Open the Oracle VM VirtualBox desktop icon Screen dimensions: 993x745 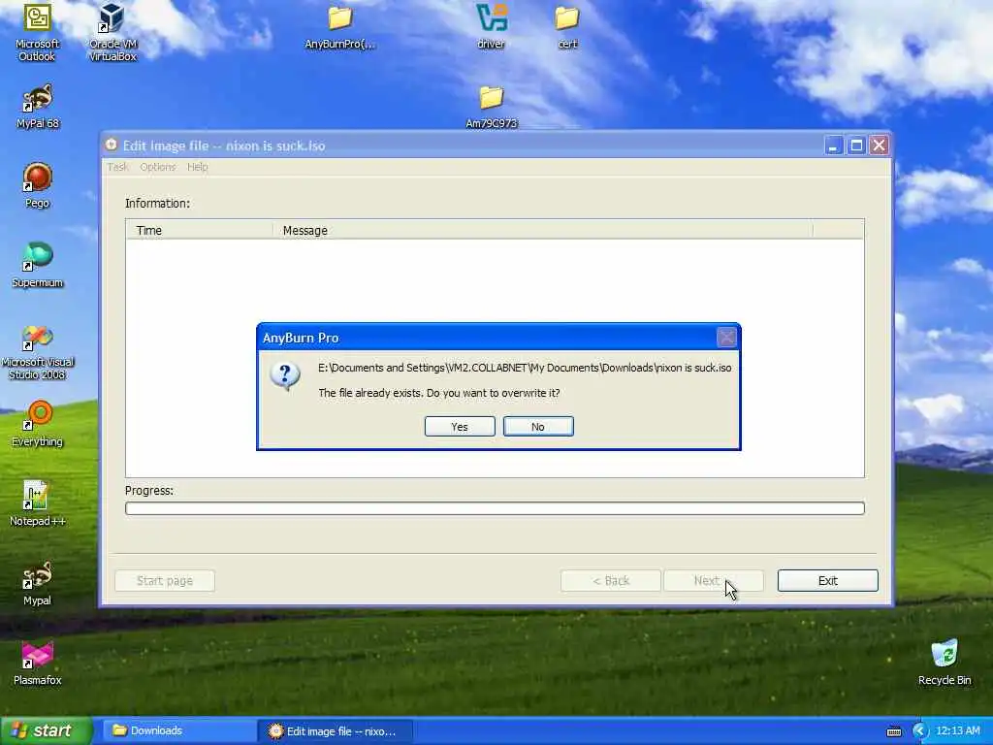pos(112,32)
